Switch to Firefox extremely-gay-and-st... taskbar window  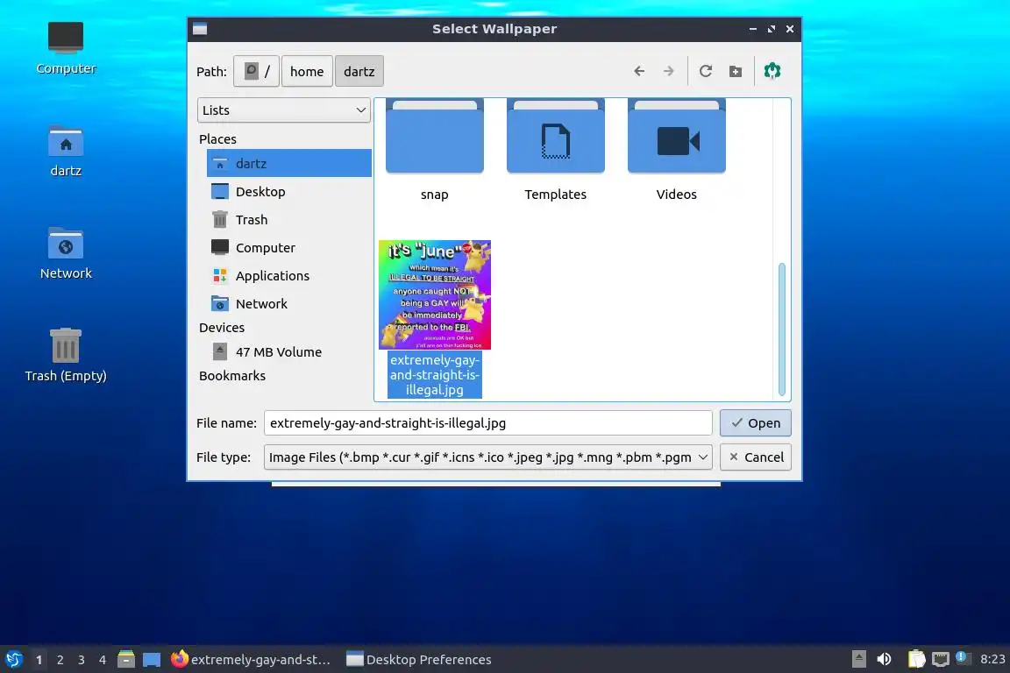click(252, 660)
